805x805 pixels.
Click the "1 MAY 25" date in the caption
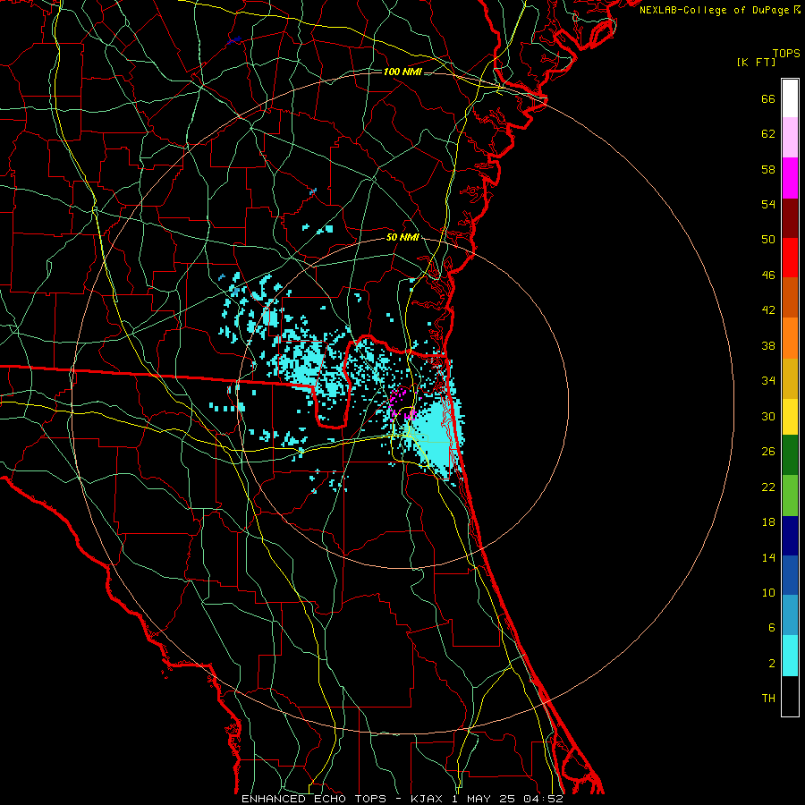[x=484, y=799]
